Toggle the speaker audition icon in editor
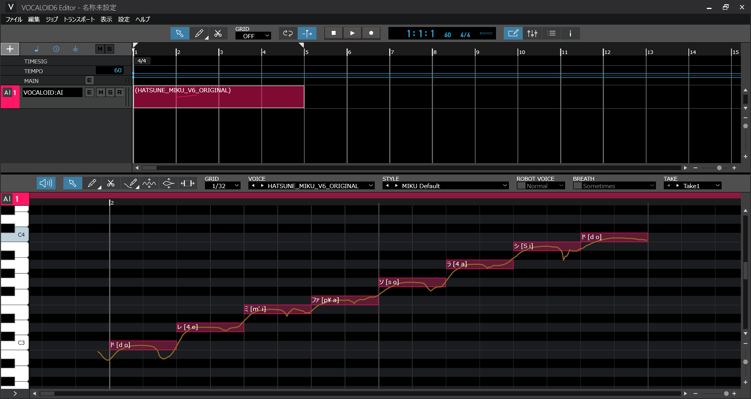Screen dimensions: 751x399 [46, 183]
